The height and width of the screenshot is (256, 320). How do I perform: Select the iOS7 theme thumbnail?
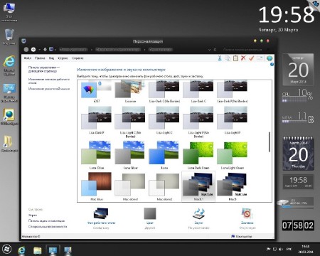pyautogui.click(x=97, y=91)
